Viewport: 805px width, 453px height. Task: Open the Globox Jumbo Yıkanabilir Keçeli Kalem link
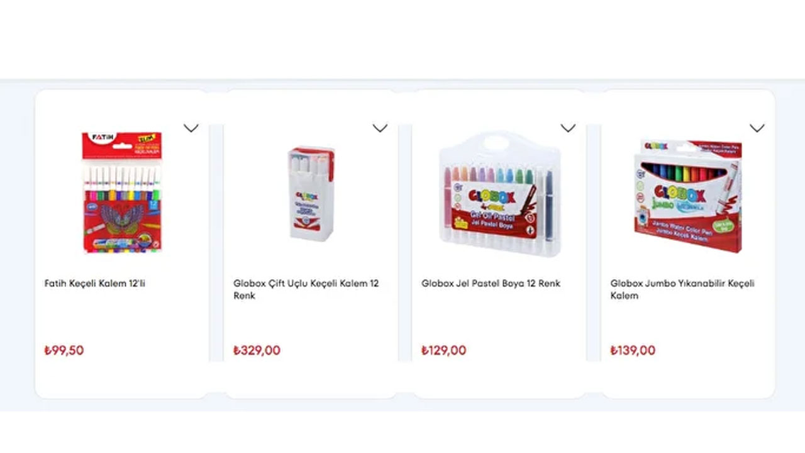[682, 289]
